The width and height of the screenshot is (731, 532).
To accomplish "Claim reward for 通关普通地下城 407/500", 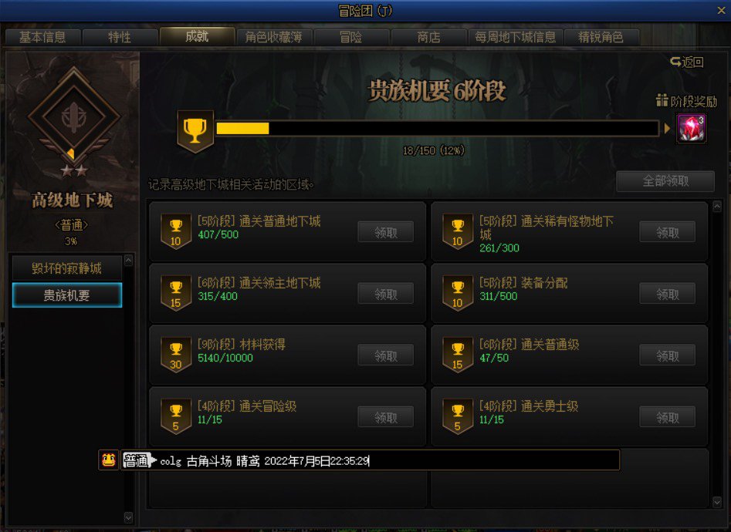I will coord(385,232).
